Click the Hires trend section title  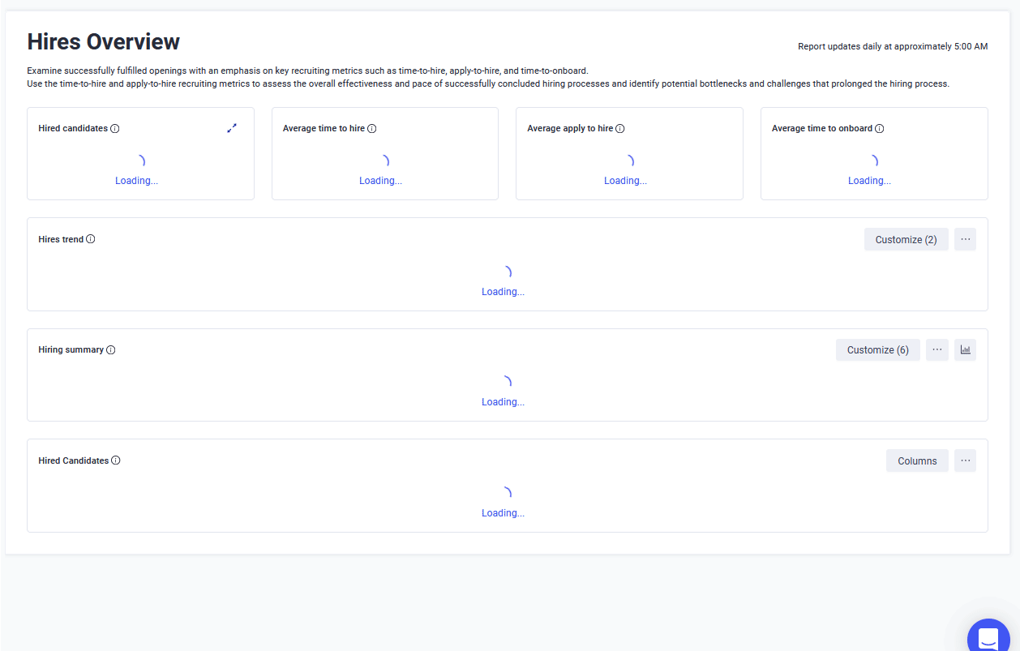(x=61, y=240)
